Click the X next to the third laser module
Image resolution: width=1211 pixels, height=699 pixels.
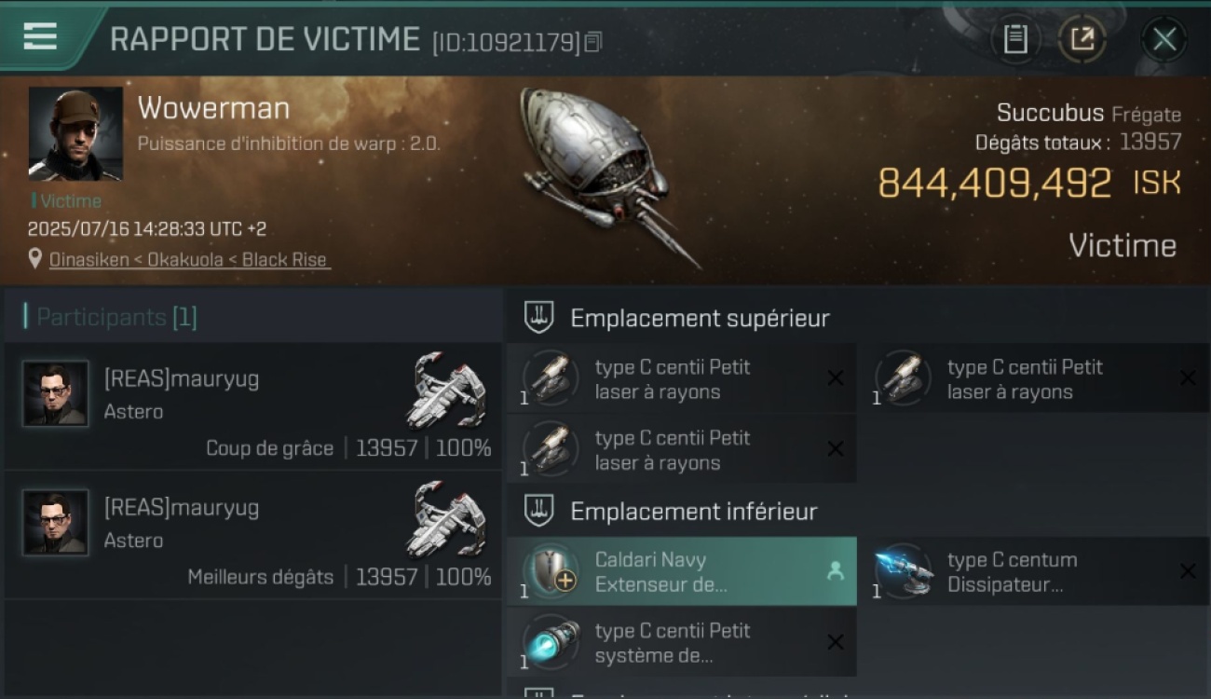point(836,449)
